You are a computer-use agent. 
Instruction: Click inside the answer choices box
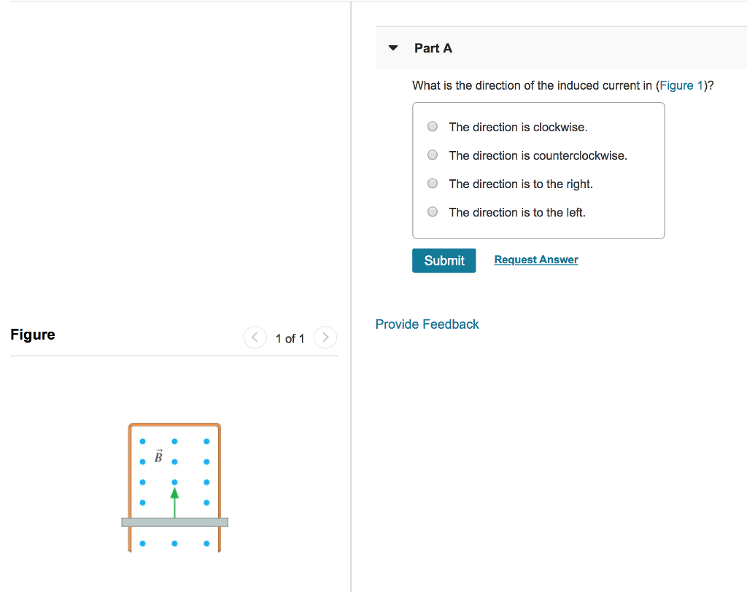[x=538, y=169]
